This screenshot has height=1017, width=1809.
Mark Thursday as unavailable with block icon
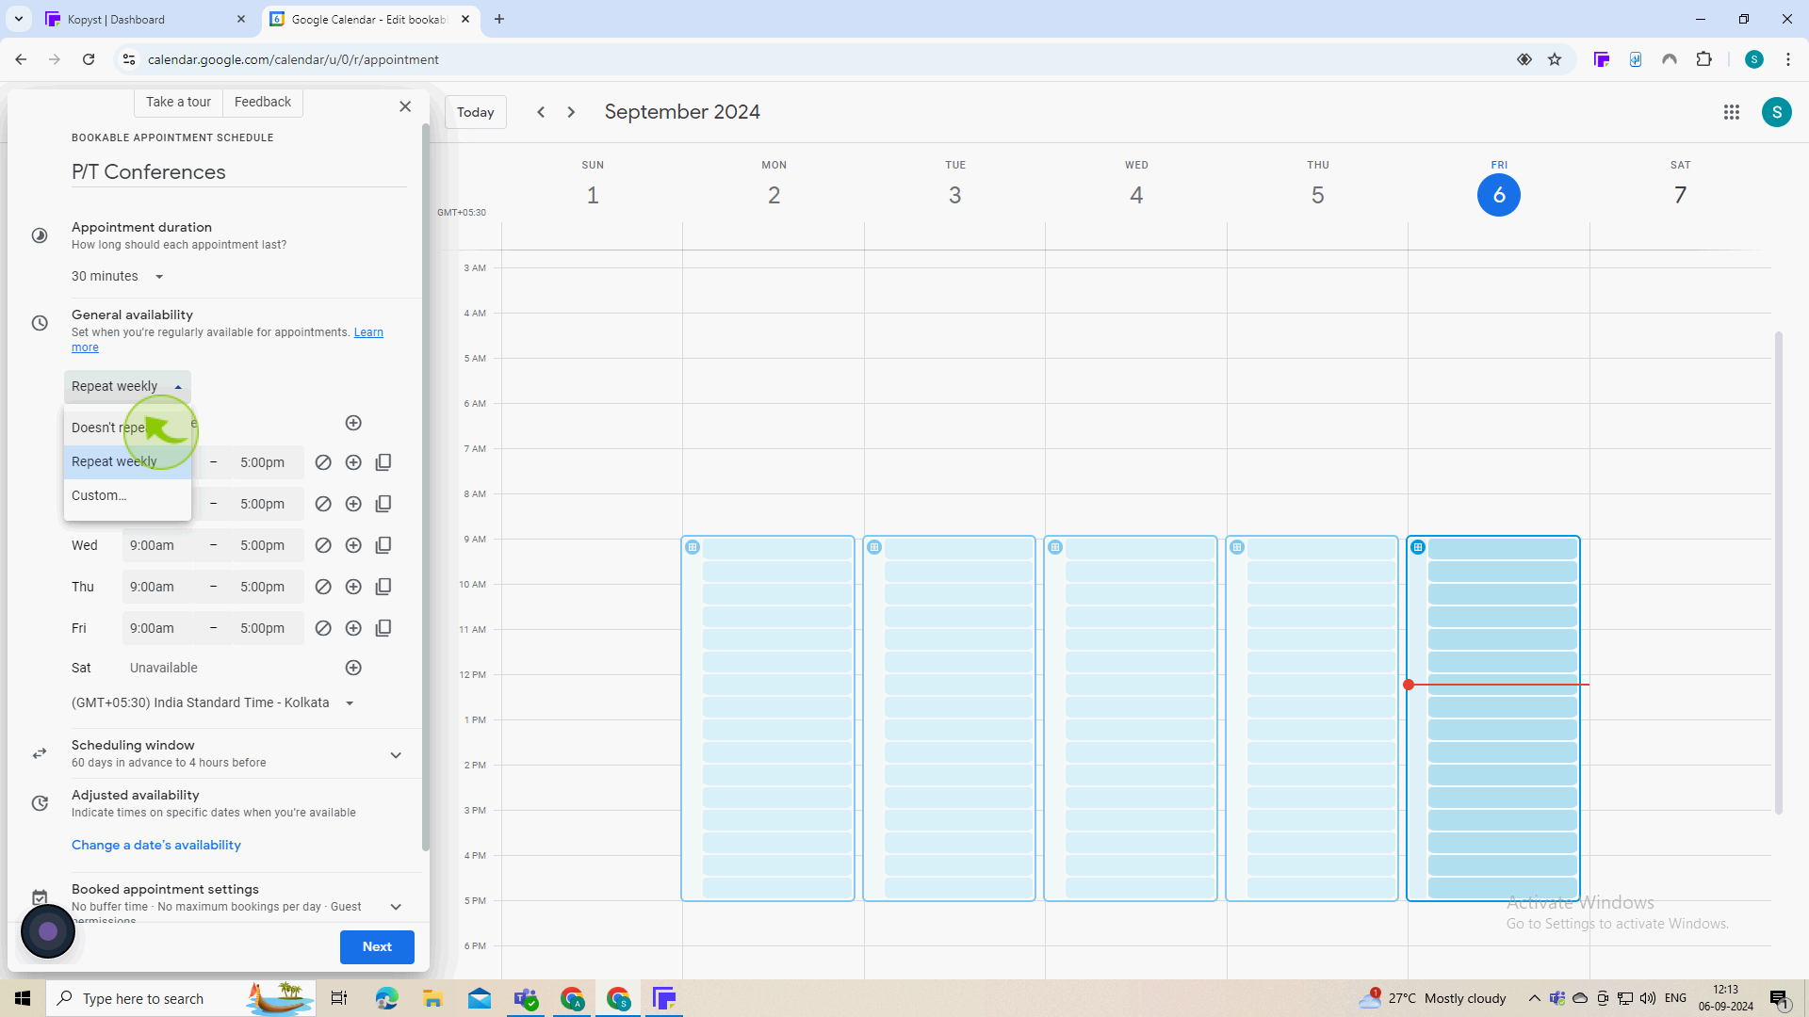tap(323, 587)
